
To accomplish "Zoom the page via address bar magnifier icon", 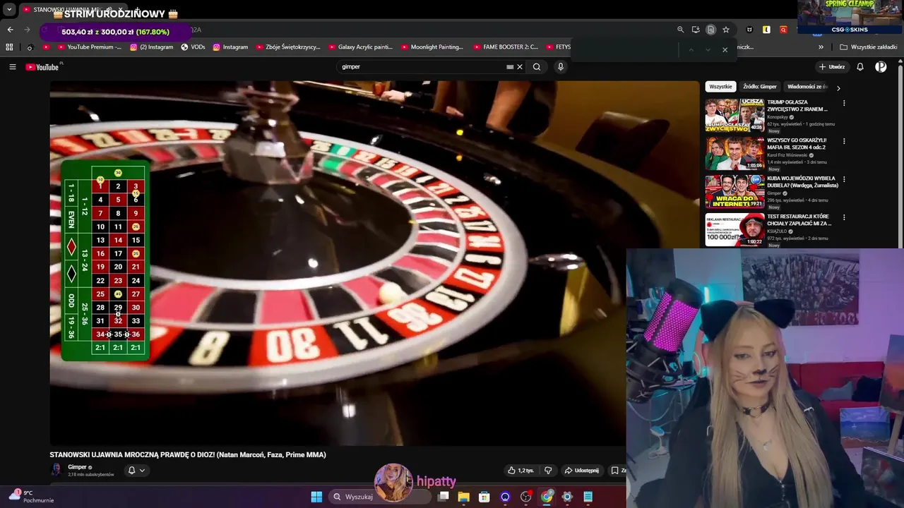I will click(681, 30).
